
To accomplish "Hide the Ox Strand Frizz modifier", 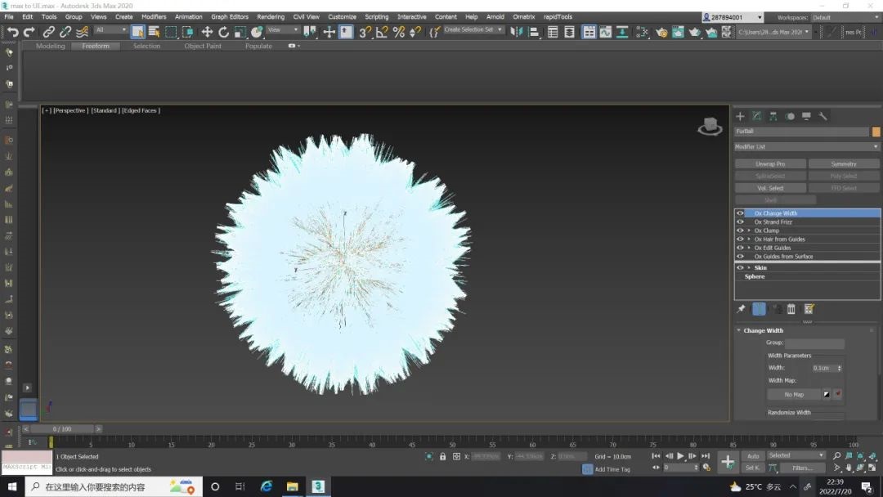I will coord(740,222).
